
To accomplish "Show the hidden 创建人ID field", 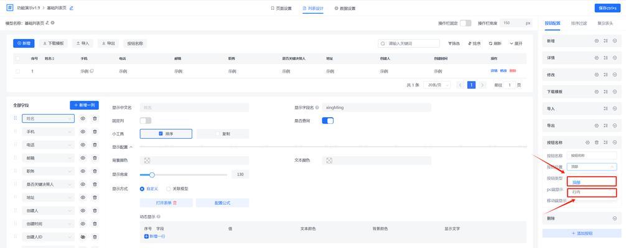I will tap(83, 237).
